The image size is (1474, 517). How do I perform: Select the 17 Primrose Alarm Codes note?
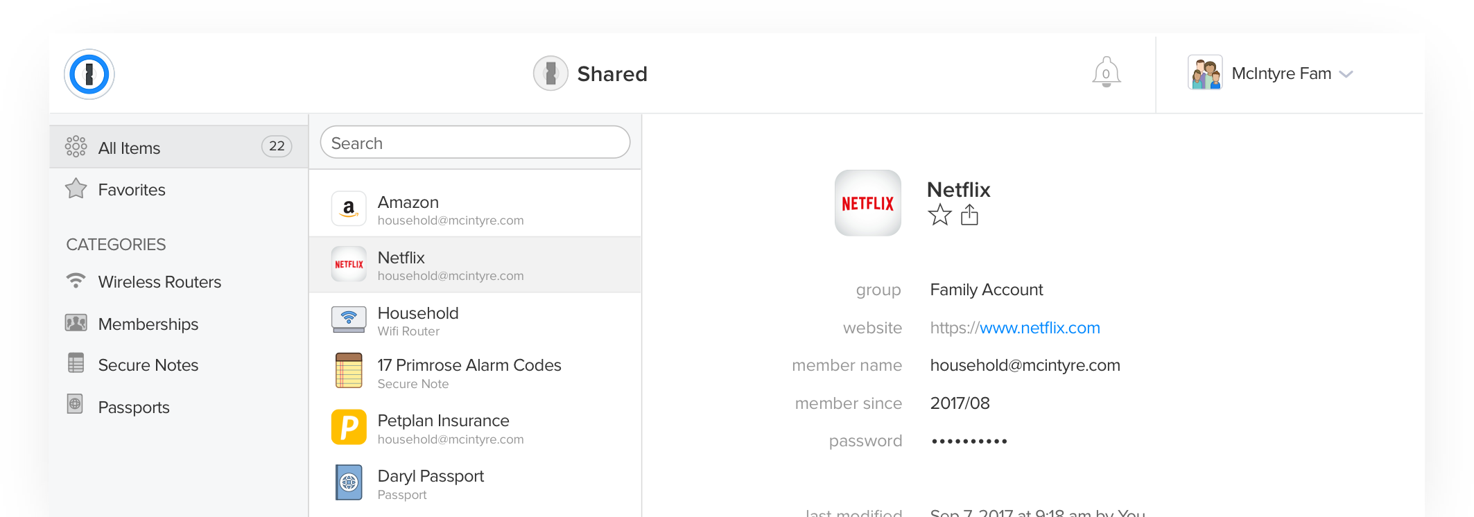pos(475,373)
